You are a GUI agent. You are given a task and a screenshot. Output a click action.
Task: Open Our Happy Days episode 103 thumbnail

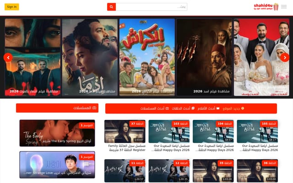(x=169, y=131)
